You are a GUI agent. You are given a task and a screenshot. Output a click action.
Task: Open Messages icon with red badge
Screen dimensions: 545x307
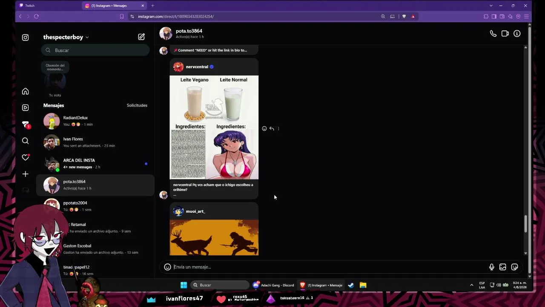26,125
